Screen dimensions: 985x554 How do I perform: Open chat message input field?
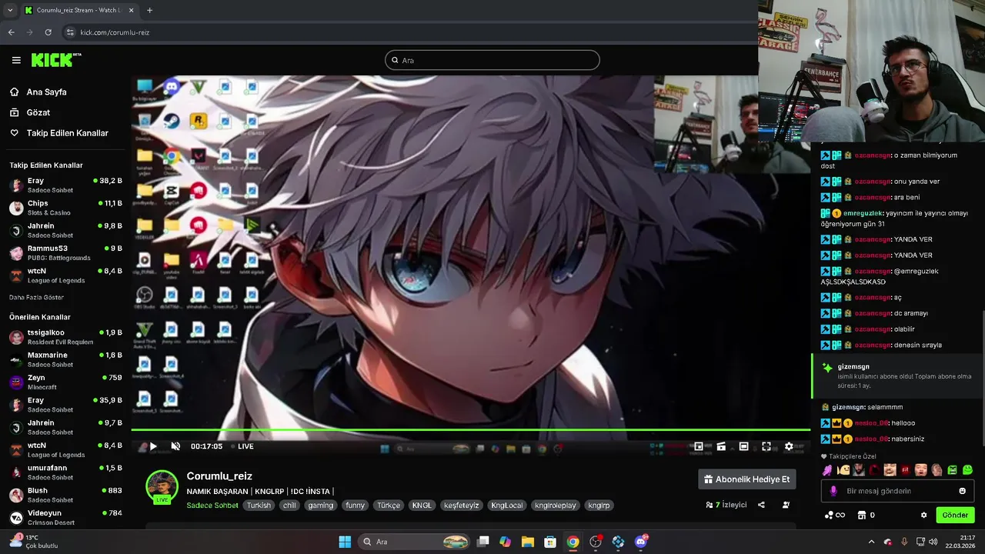click(x=897, y=491)
